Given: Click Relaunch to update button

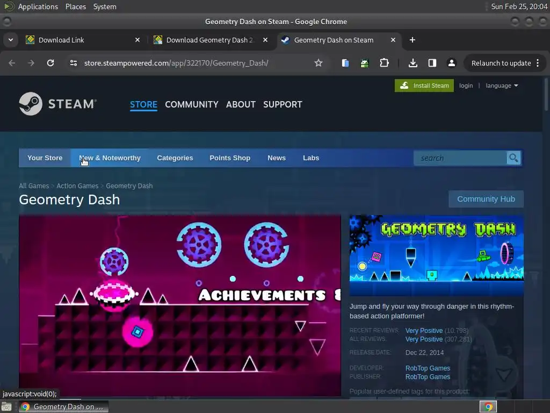Looking at the screenshot, I should coord(501,63).
